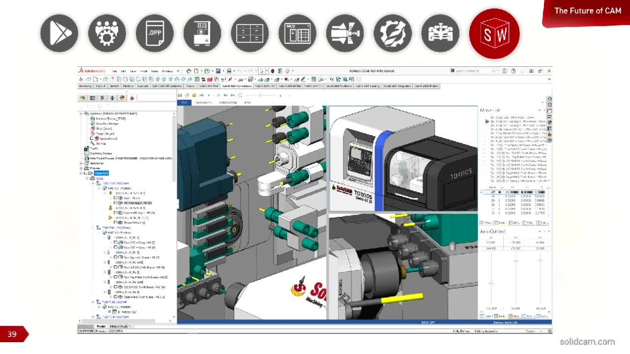Switch to the SIMULATION tab
The image size is (630, 354).
203,103
